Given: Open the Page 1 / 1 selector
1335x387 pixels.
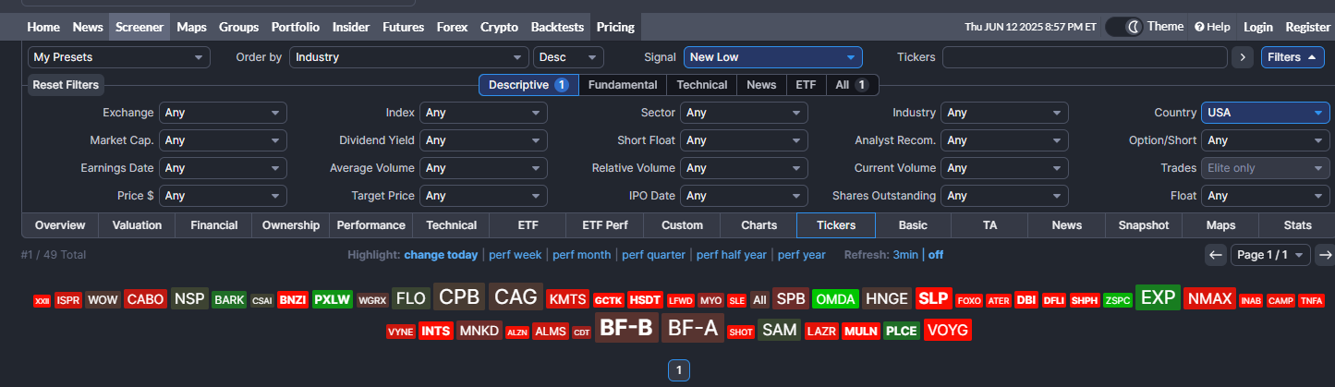Looking at the screenshot, I should (1271, 255).
